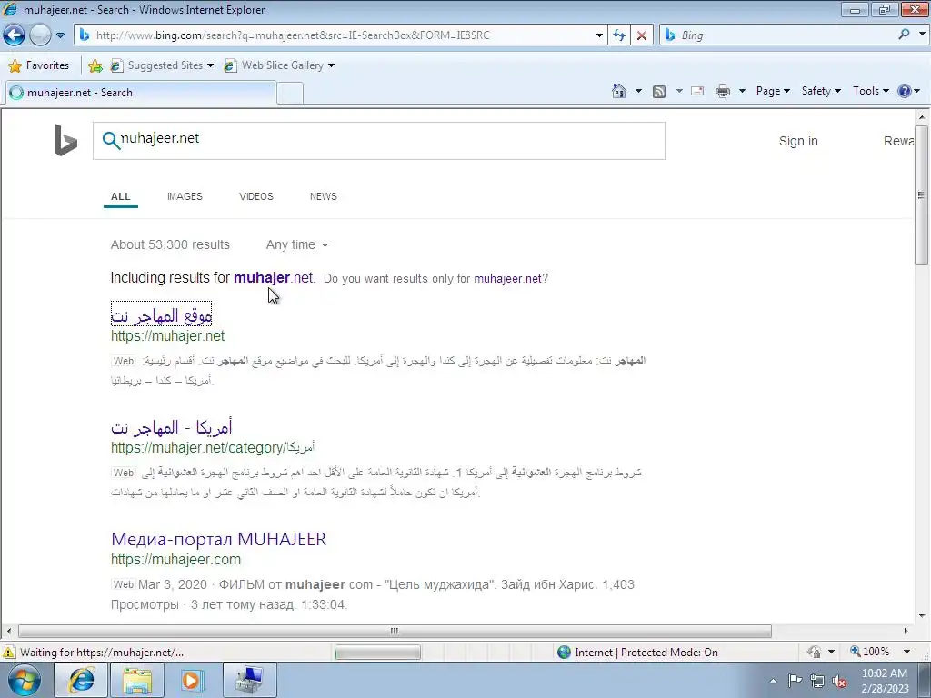Click the browser Forward button
Screen dimensions: 931x698
click(40, 35)
